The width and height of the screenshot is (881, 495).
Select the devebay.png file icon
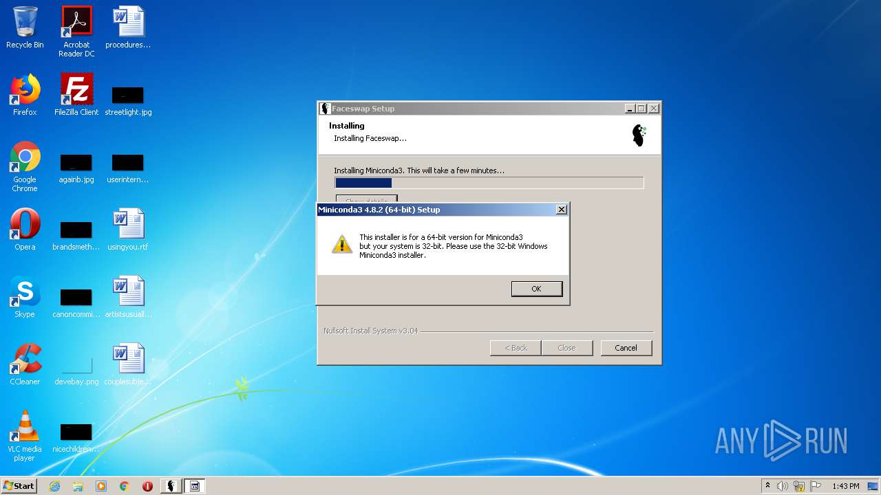pos(76,370)
